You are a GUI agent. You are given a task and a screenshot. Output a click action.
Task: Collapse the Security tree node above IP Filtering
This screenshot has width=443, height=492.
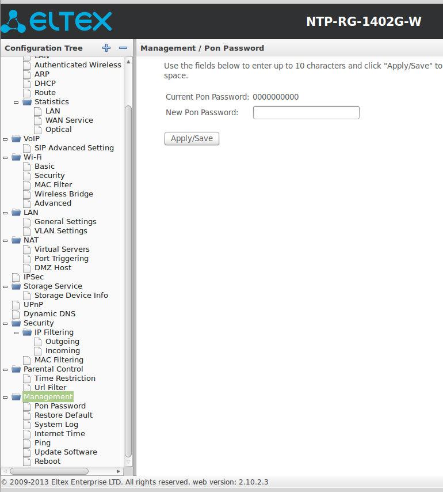point(5,324)
